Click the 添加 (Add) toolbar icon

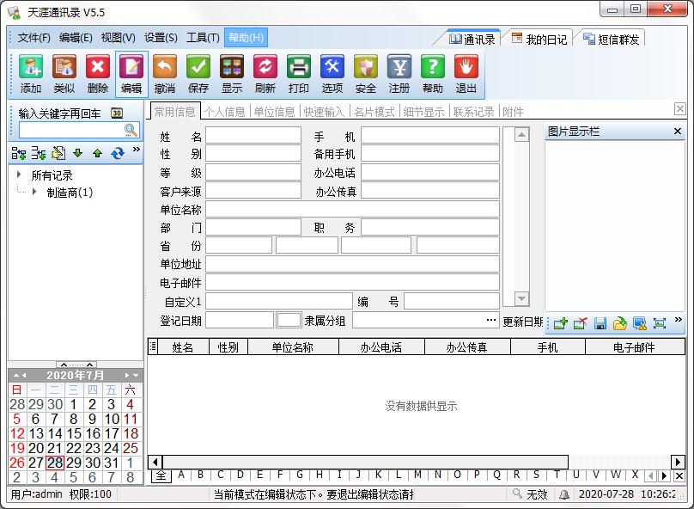pyautogui.click(x=31, y=67)
